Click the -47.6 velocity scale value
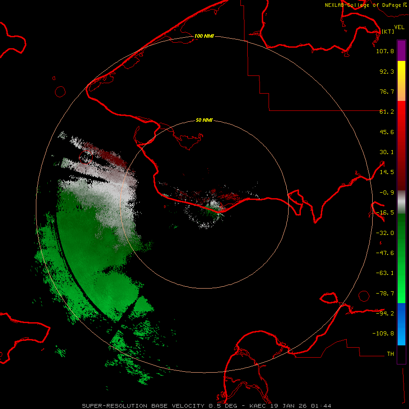The width and height of the screenshot is (409, 409). coord(385,253)
